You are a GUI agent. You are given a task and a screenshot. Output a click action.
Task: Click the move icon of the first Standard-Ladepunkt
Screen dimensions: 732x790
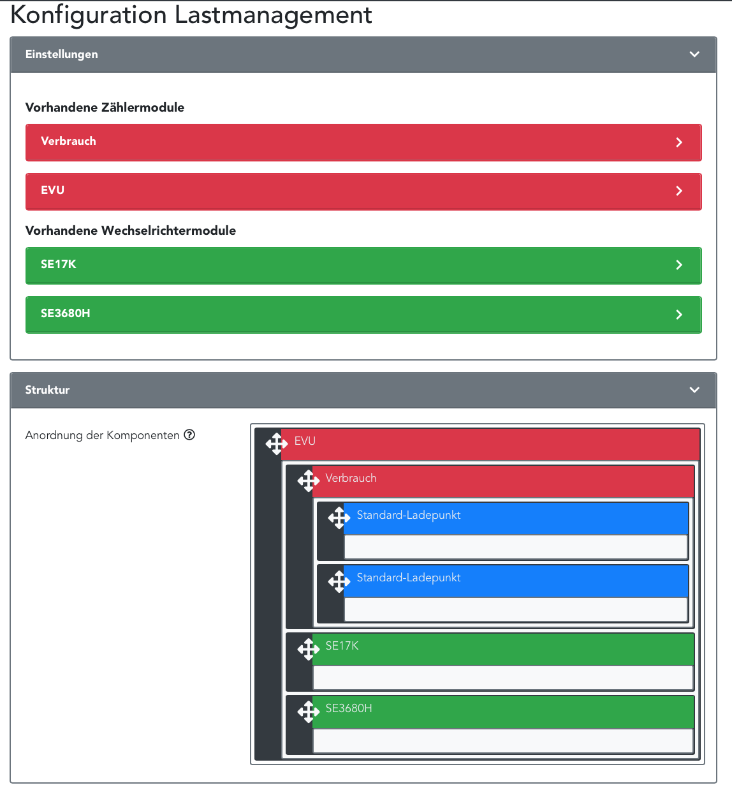point(339,518)
